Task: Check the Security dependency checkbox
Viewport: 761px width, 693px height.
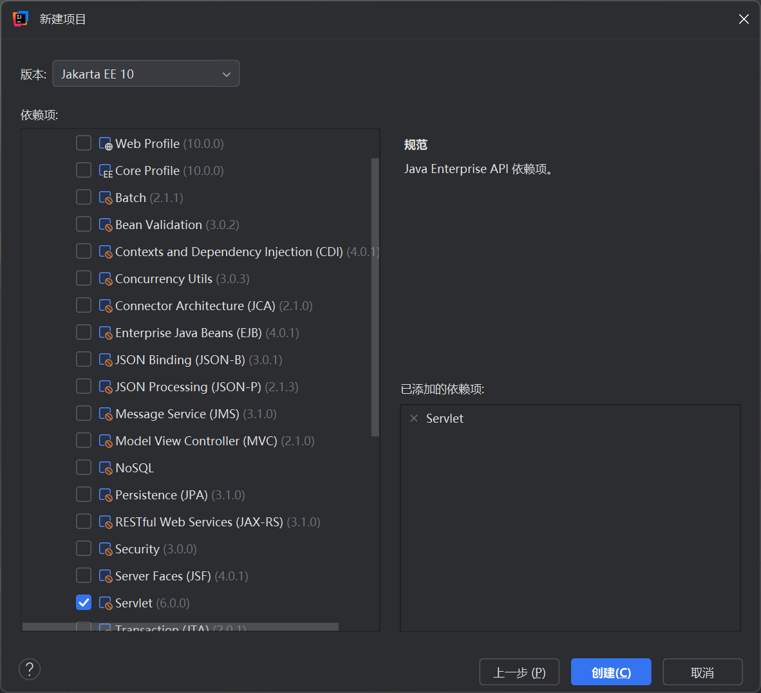Action: [84, 548]
